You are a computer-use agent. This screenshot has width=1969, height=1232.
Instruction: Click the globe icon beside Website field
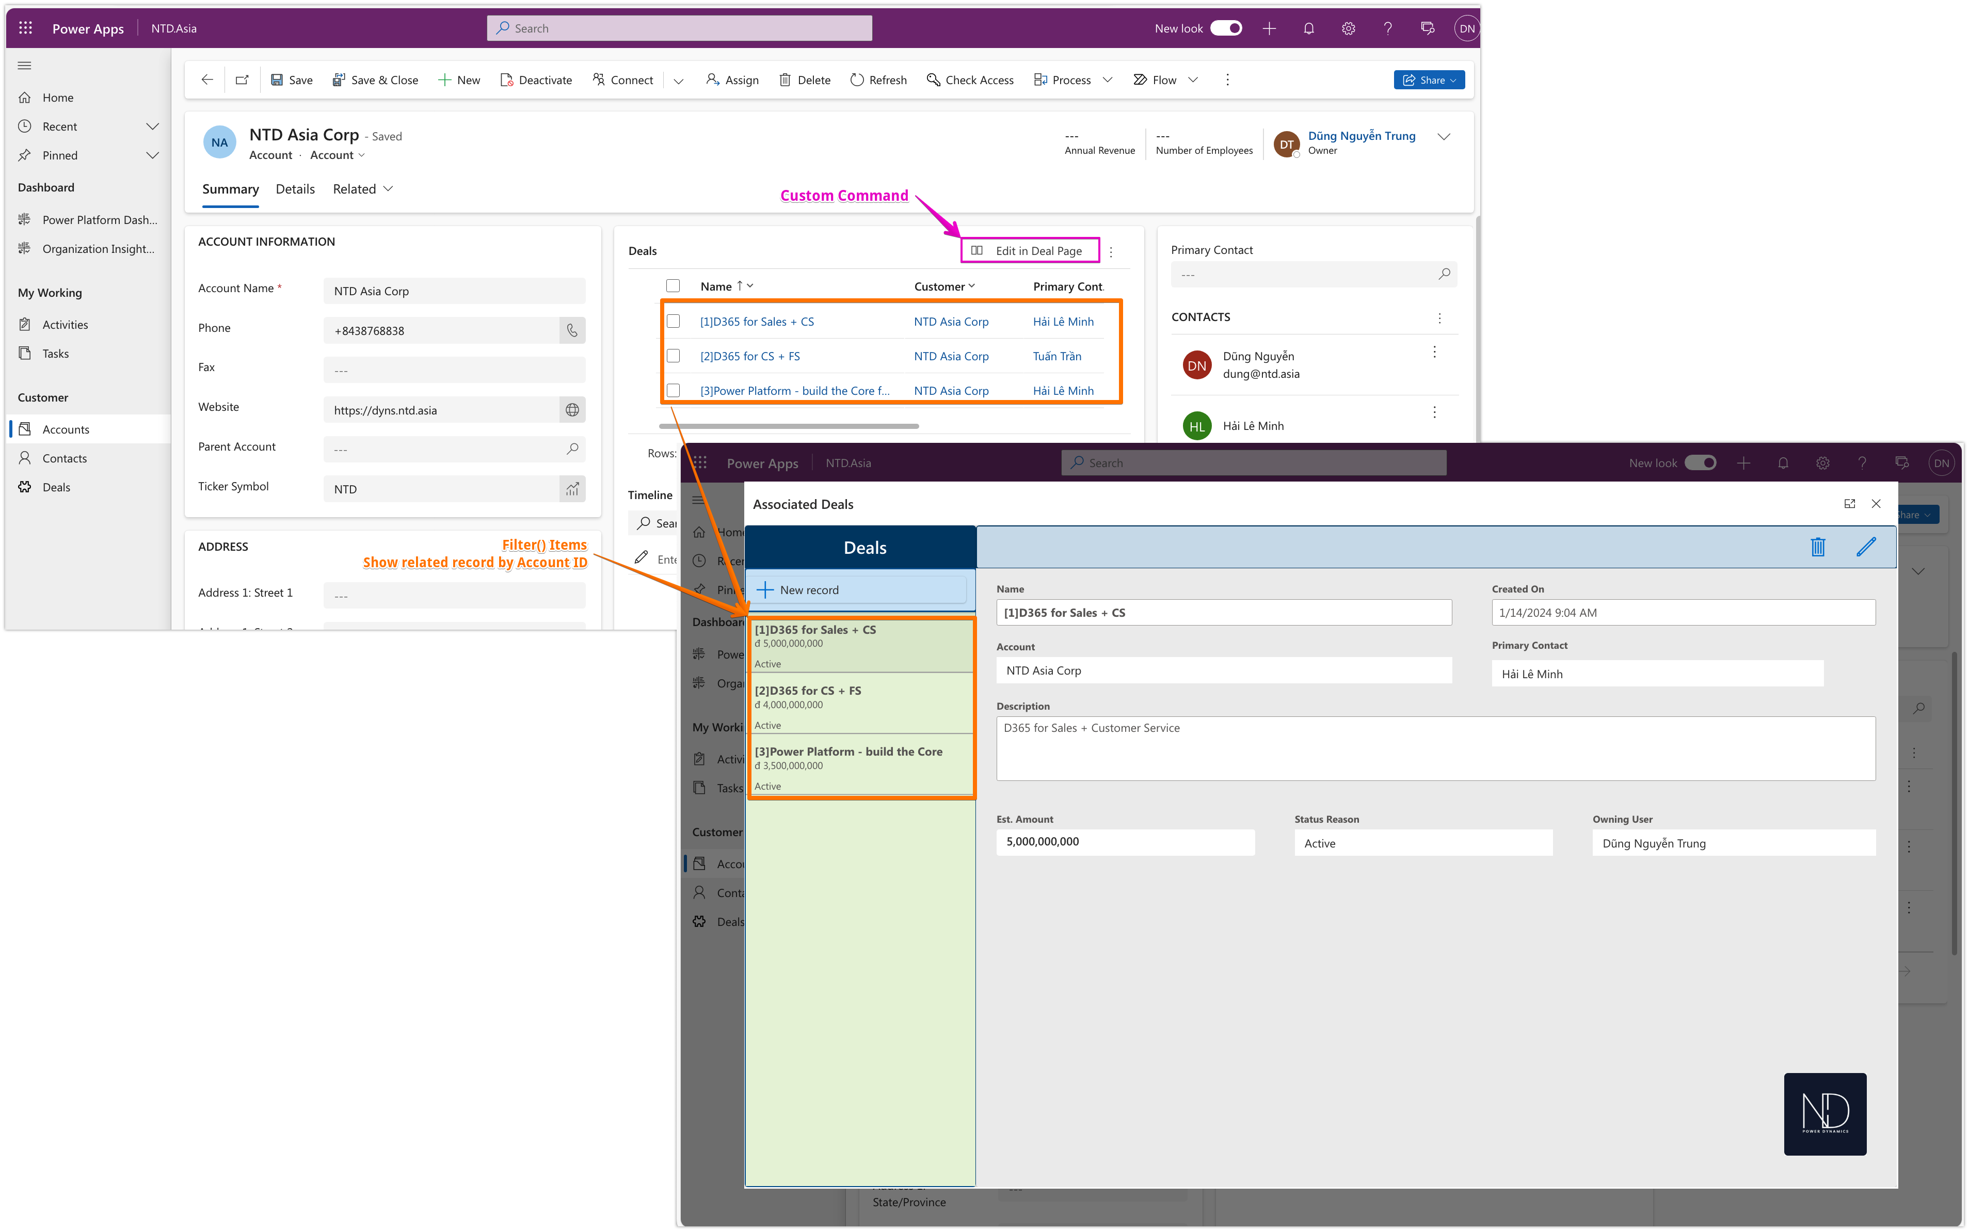click(572, 410)
